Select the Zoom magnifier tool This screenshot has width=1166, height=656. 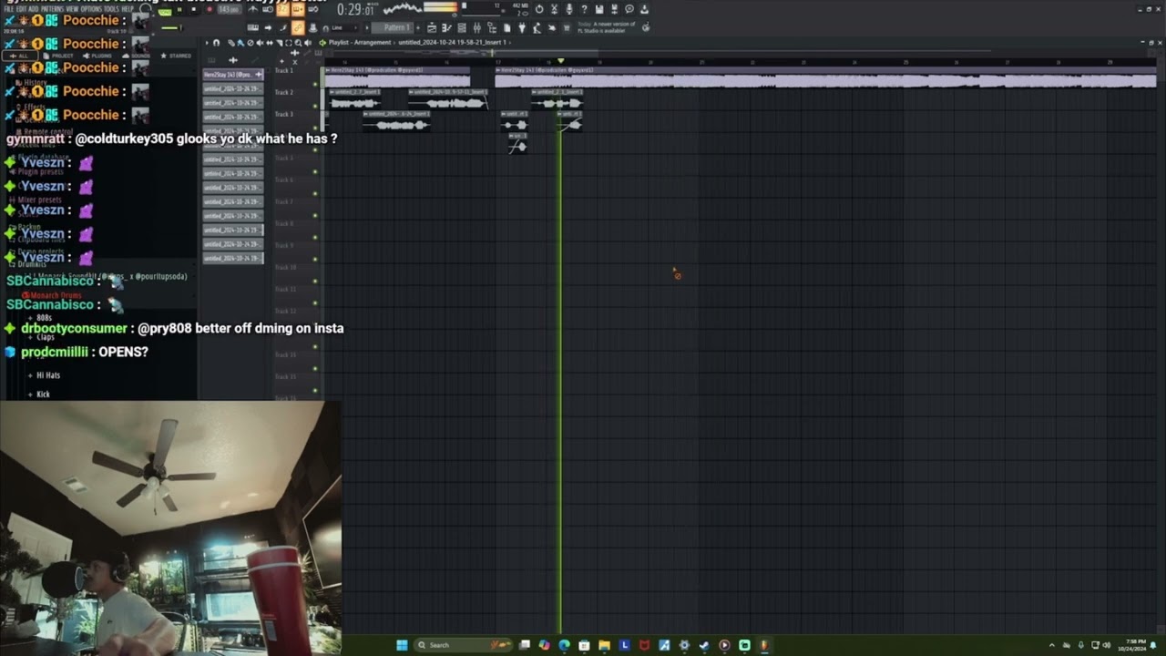pos(298,42)
